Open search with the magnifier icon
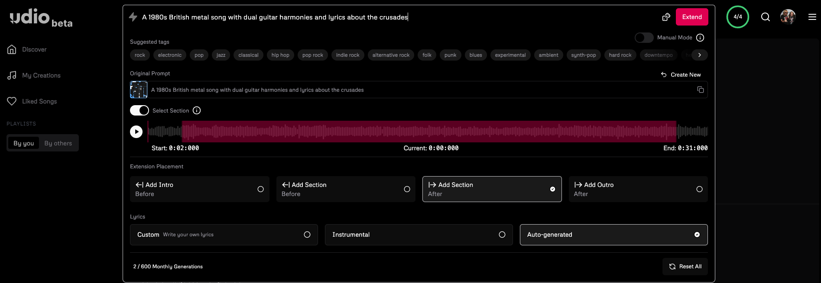 766,17
